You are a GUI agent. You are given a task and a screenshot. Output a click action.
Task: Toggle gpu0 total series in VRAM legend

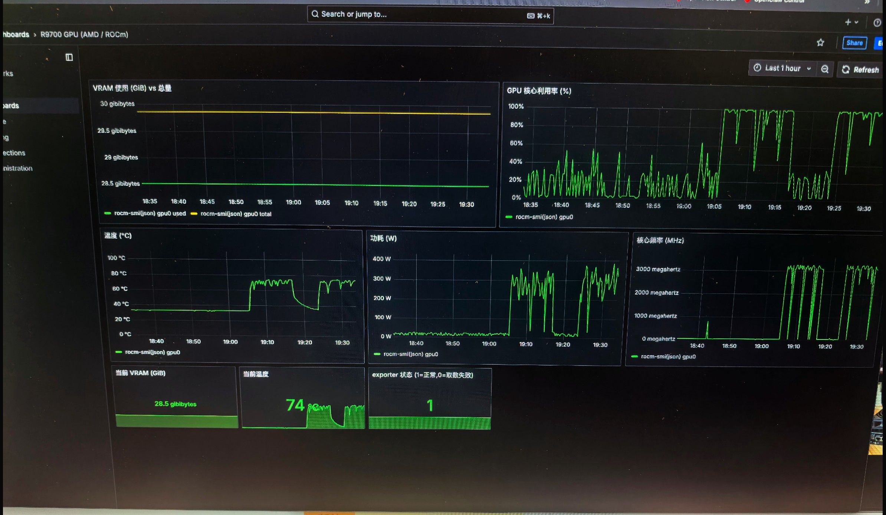click(236, 214)
